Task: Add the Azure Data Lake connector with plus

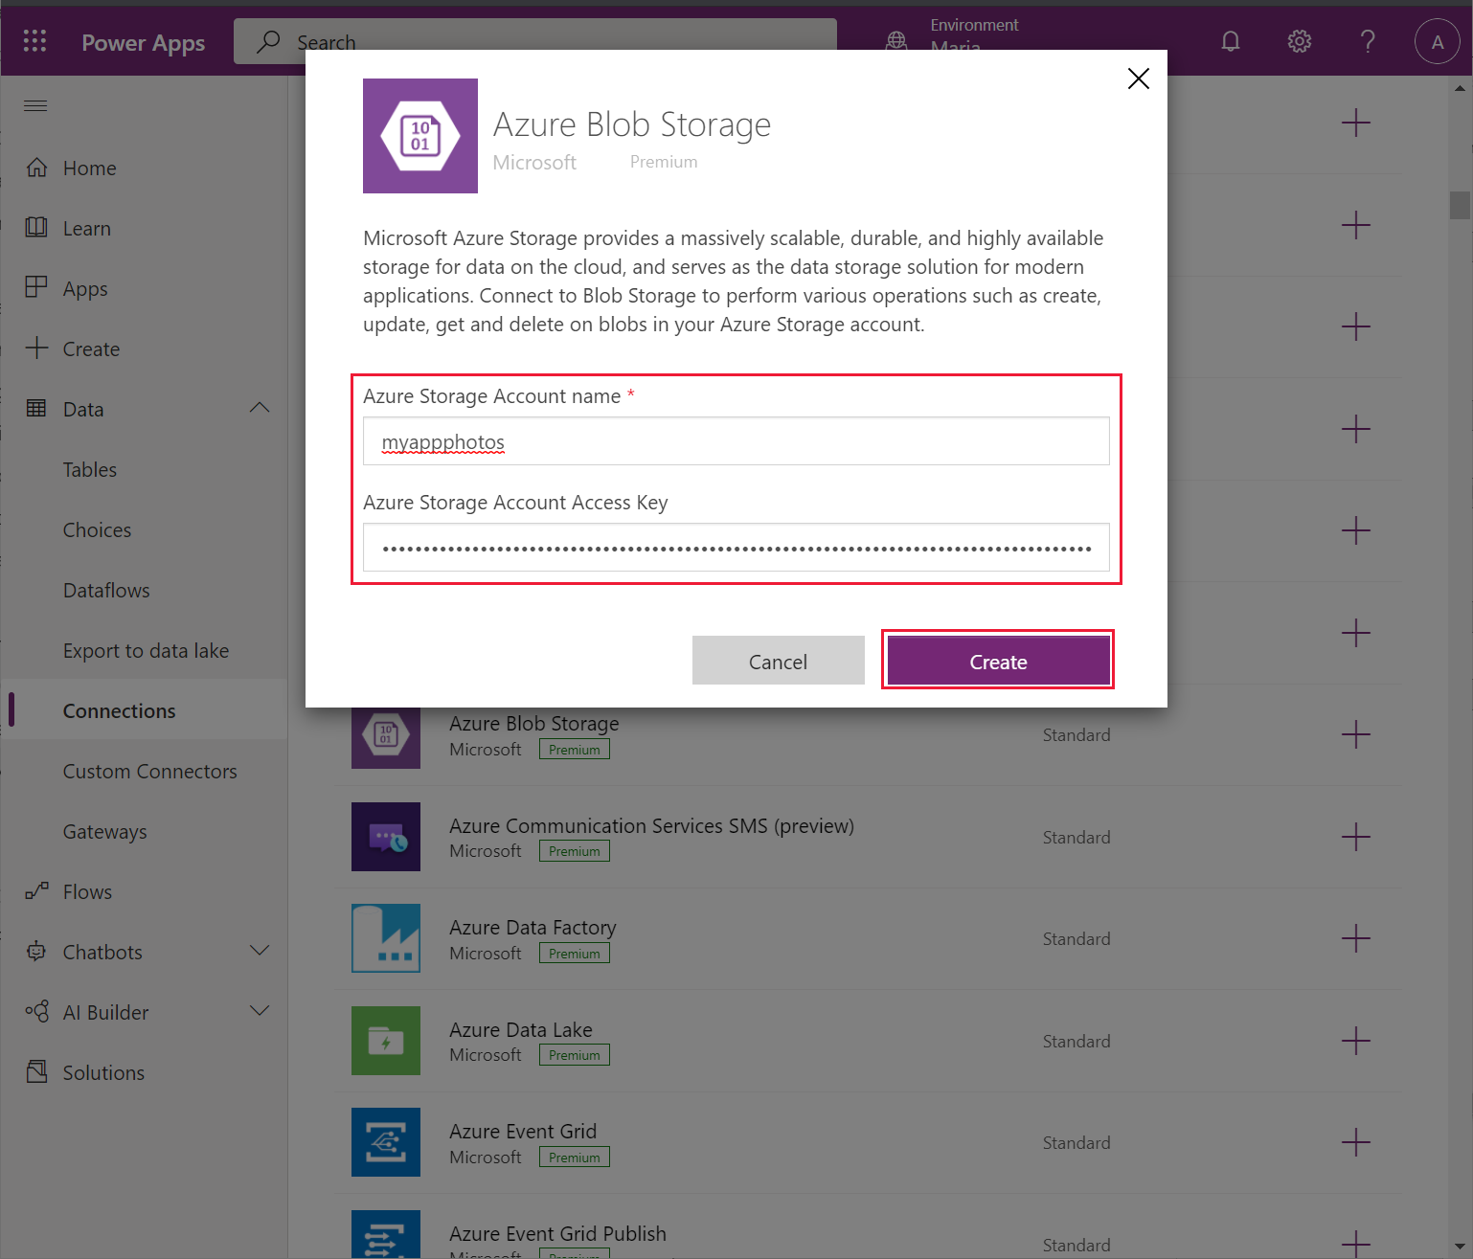Action: [x=1355, y=1042]
